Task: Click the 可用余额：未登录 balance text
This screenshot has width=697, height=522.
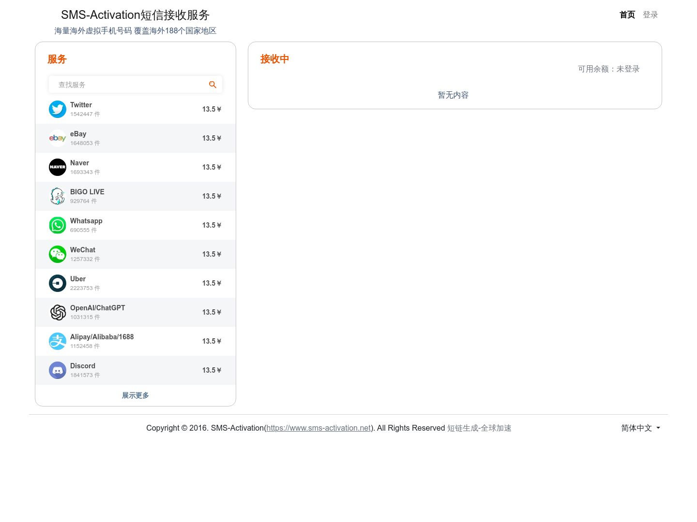Action: click(609, 69)
